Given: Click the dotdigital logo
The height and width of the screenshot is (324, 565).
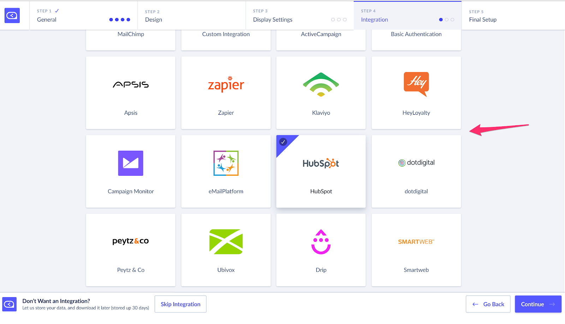Looking at the screenshot, I should click(x=416, y=163).
